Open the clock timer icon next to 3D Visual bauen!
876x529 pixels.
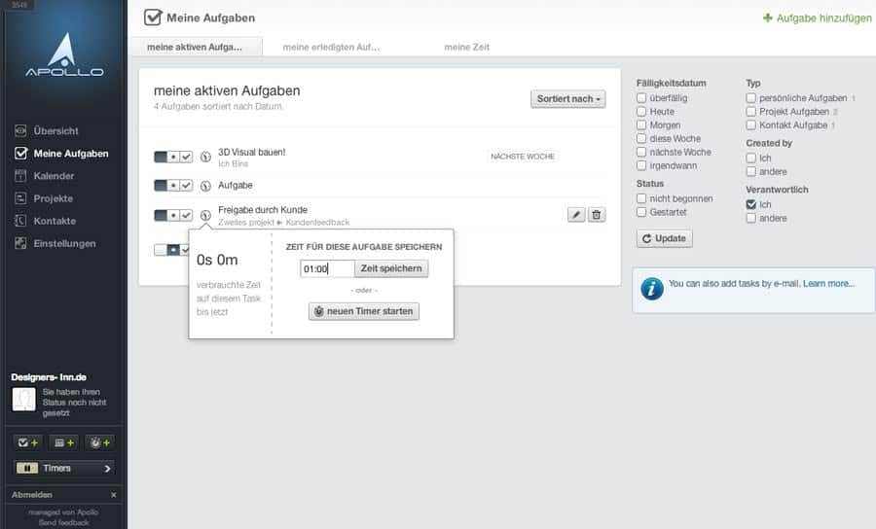click(x=205, y=157)
